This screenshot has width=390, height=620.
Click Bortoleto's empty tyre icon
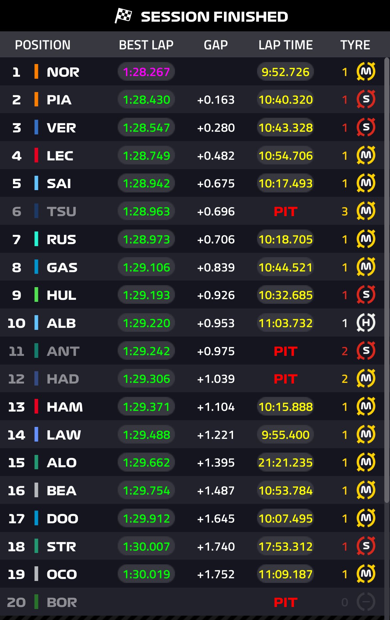366,602
